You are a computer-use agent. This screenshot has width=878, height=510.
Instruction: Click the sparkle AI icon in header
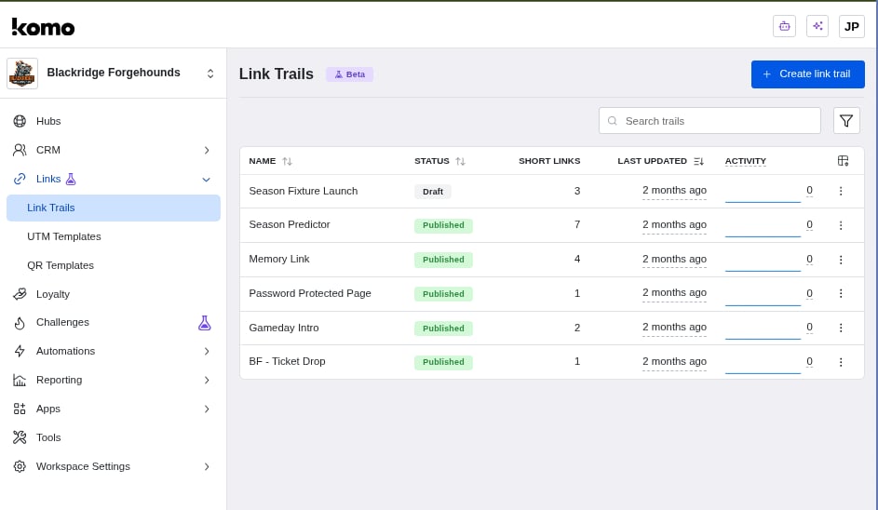[x=817, y=26]
